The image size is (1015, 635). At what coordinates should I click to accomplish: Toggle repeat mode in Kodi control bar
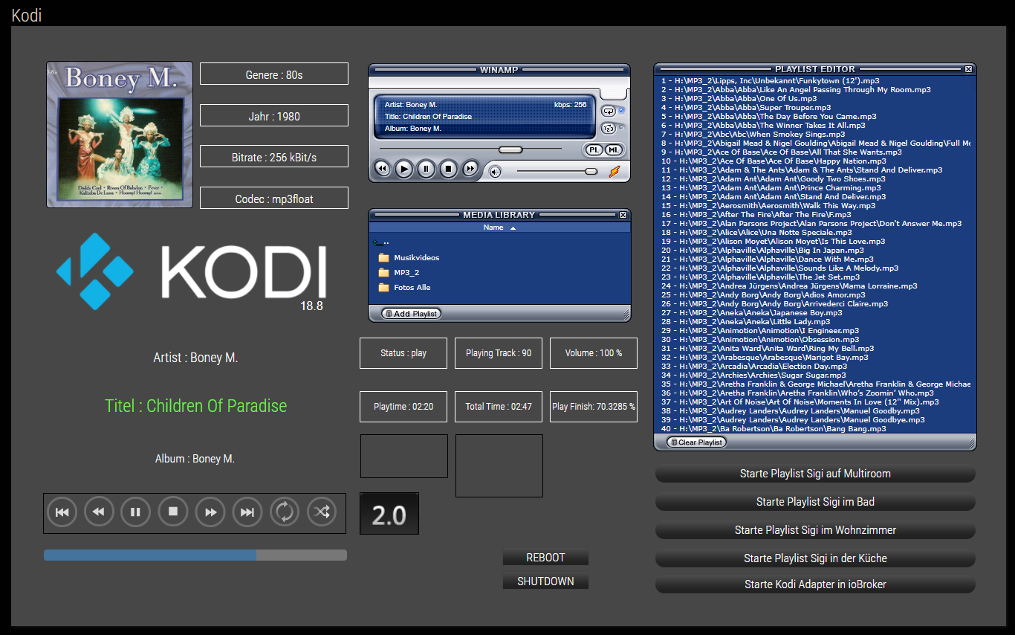(285, 512)
